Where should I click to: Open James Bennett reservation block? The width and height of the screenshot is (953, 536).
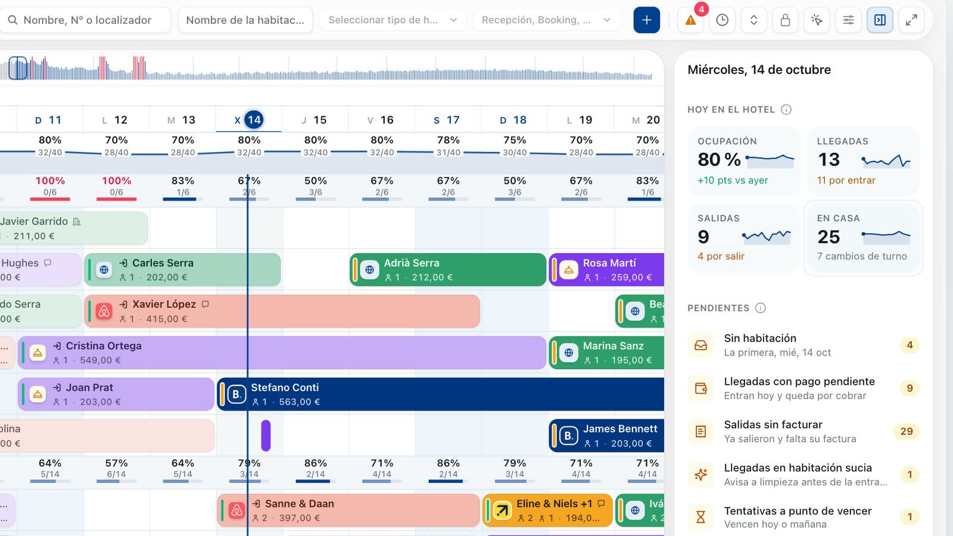pos(606,436)
